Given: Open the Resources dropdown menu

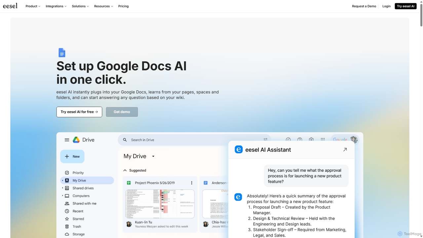Looking at the screenshot, I should pos(103,6).
